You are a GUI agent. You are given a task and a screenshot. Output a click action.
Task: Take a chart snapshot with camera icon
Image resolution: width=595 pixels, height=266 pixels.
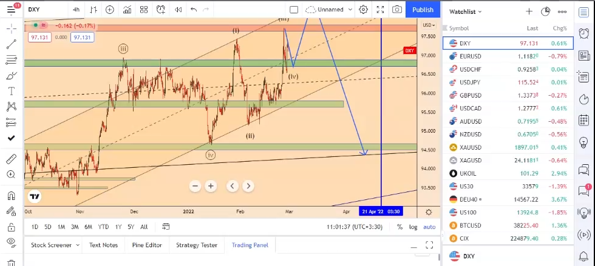click(396, 10)
